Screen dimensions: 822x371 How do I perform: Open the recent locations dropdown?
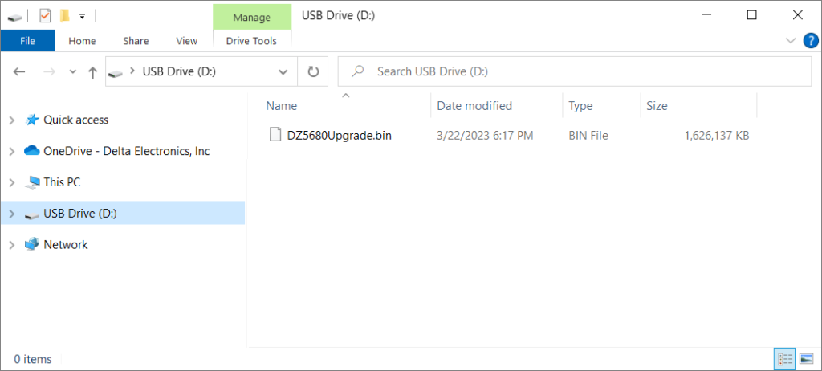(x=73, y=72)
